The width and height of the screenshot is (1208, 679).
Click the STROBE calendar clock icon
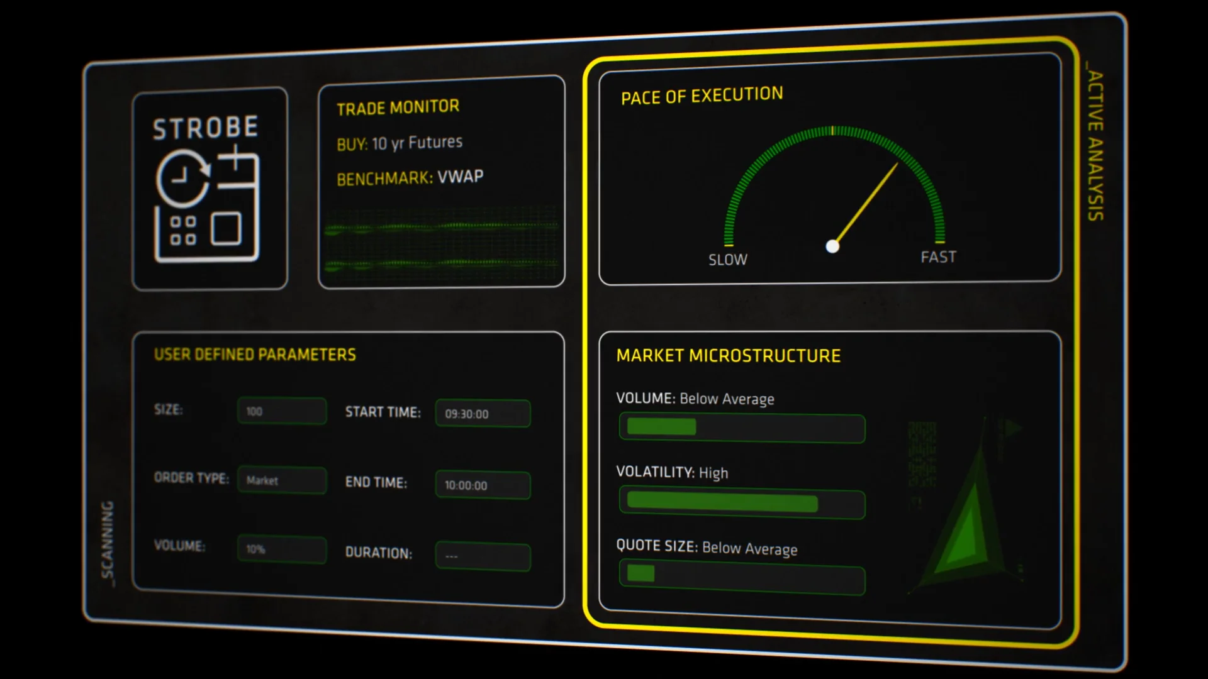point(207,204)
